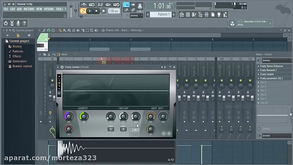The height and width of the screenshot is (165, 293).
Task: Toggle typing keyboard to piano button
Action: tap(126, 5)
